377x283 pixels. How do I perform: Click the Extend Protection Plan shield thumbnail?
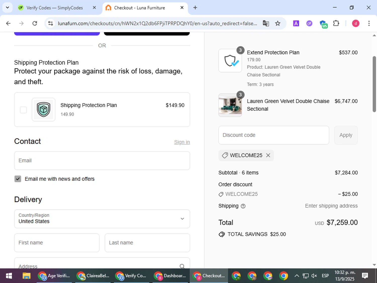tap(230, 61)
